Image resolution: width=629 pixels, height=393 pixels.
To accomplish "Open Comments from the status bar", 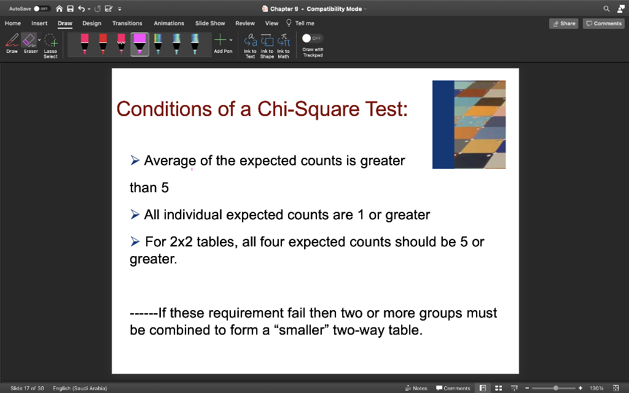I will pos(453,388).
